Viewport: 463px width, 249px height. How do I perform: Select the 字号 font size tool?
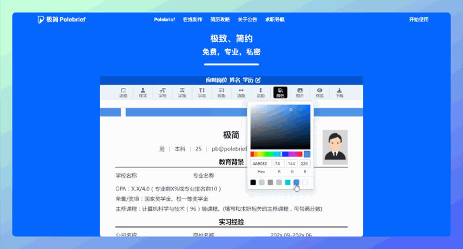[x=163, y=93]
